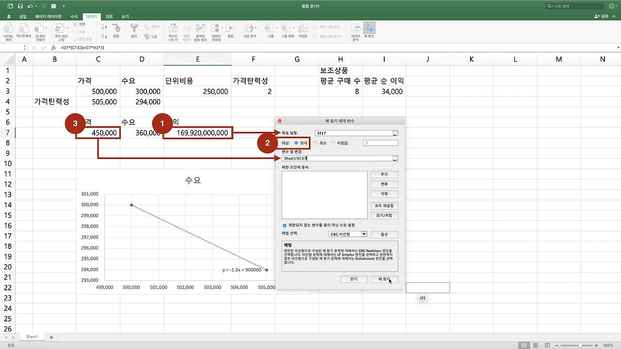Click the save icon in title bar
The width and height of the screenshot is (621, 349).
pos(20,6)
